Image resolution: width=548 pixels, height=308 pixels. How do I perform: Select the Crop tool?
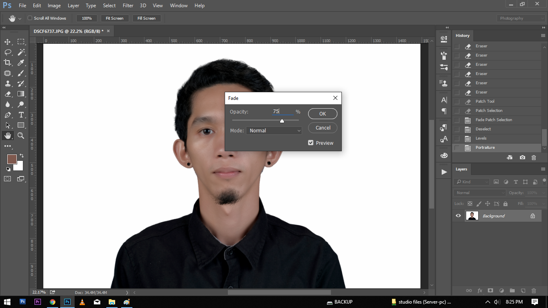pyautogui.click(x=8, y=62)
